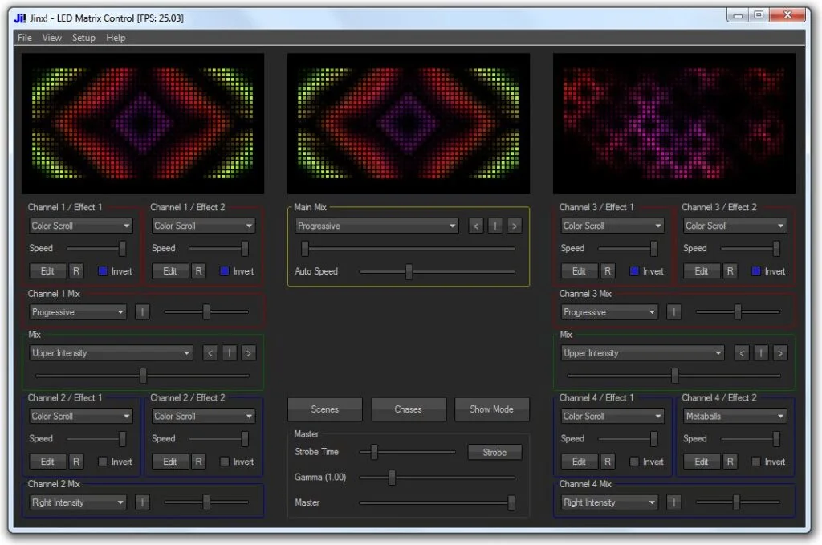Click the R button for Channel 2 / Effect 1
This screenshot has width=822, height=545.
76,462
